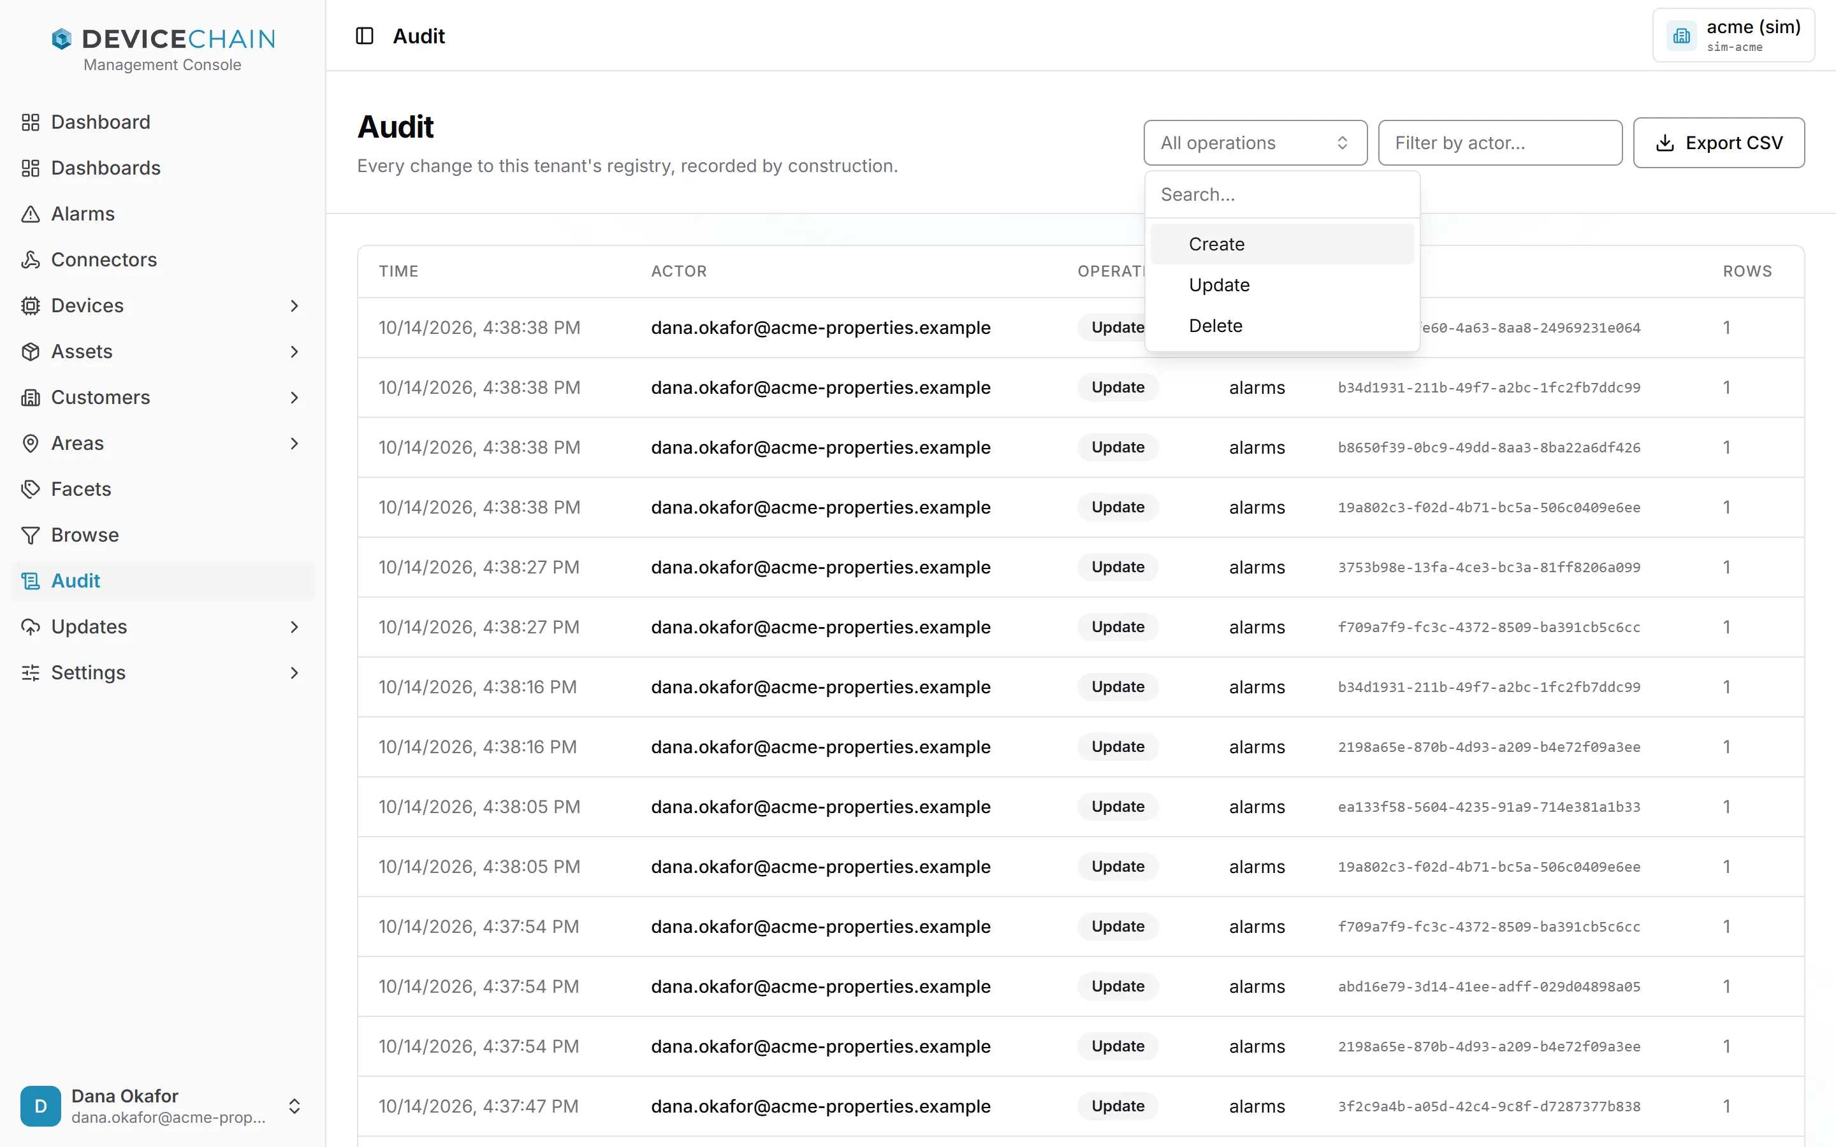The image size is (1836, 1147).
Task: Open the Dashboard grid icon
Action: 31,122
